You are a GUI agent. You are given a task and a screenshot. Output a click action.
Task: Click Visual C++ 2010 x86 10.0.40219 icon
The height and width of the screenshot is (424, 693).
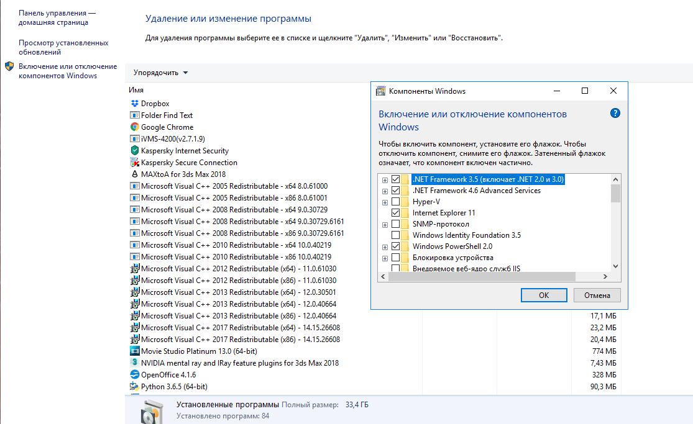click(135, 256)
